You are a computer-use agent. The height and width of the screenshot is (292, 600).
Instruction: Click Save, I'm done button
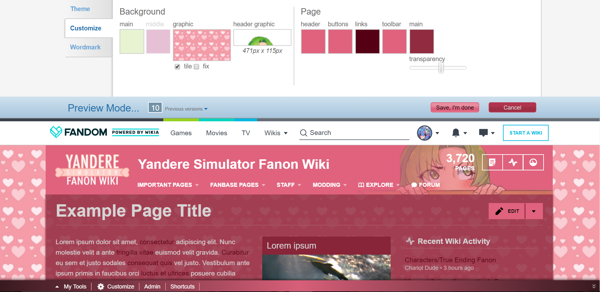pyautogui.click(x=455, y=107)
